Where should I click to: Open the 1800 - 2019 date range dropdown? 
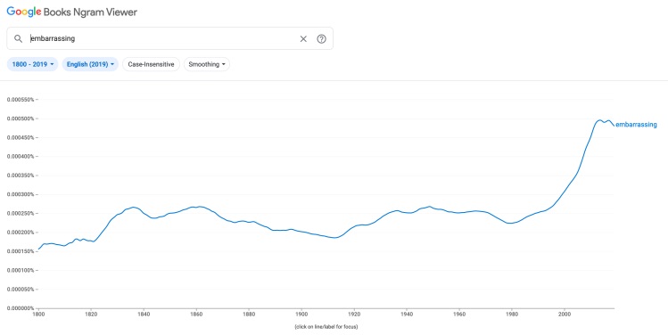32,64
